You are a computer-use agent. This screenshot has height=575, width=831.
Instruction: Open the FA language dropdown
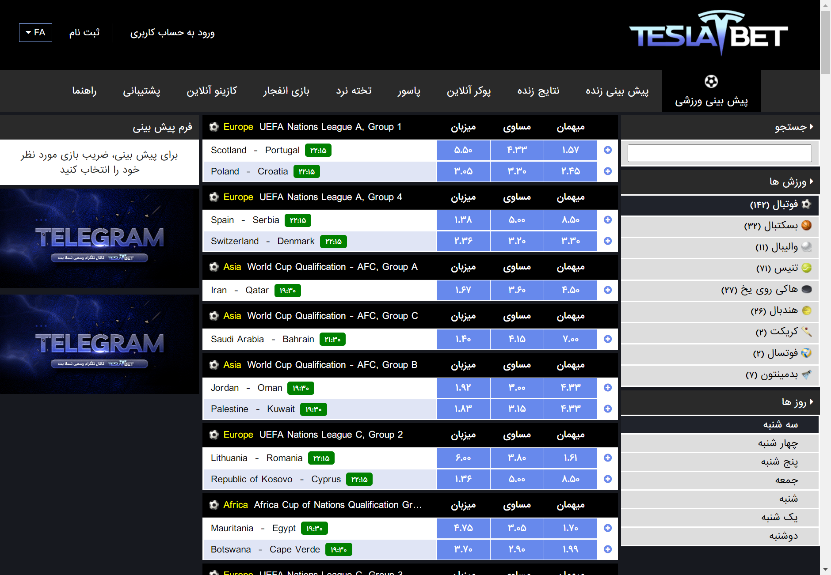(x=35, y=33)
